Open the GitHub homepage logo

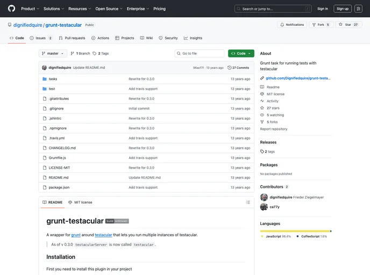pyautogui.click(x=11, y=9)
